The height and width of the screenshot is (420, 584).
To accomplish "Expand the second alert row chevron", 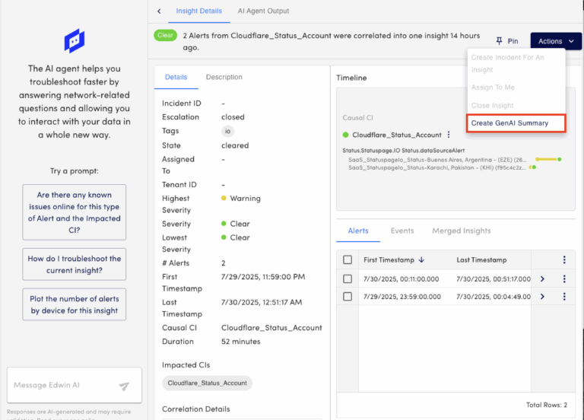I will 542,297.
